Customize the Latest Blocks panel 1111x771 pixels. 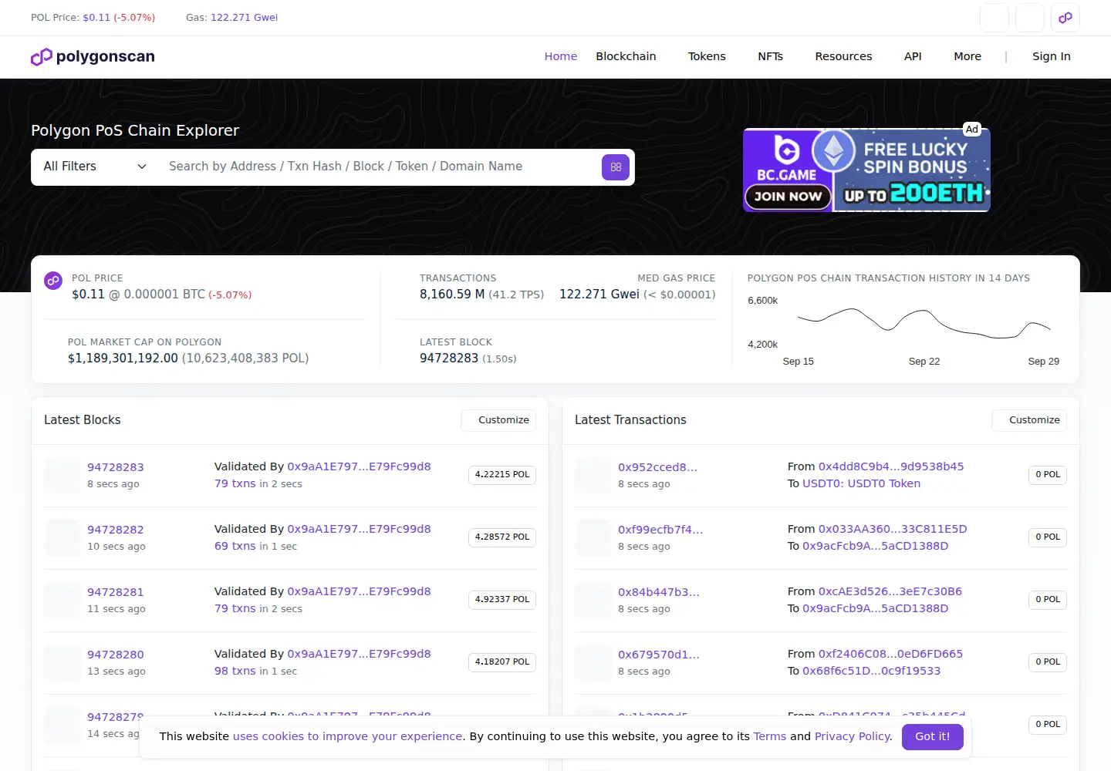click(498, 420)
